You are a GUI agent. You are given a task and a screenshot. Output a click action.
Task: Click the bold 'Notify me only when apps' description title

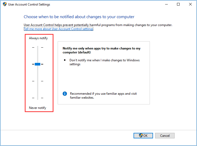click(102, 50)
